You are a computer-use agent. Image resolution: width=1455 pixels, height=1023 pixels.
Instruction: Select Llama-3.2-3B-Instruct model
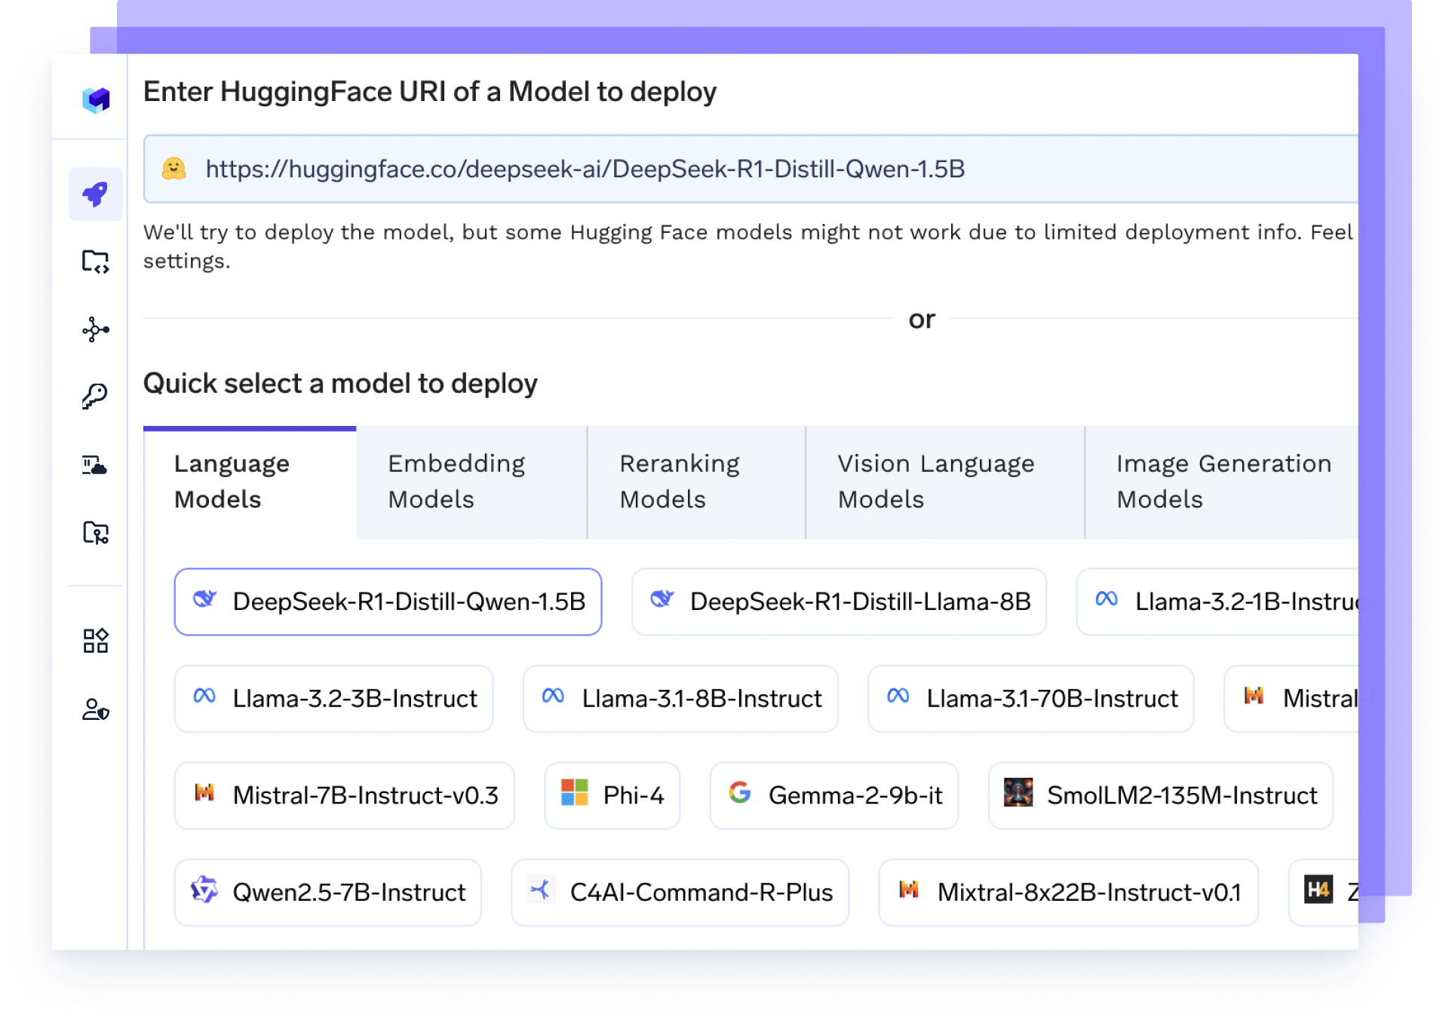333,699
